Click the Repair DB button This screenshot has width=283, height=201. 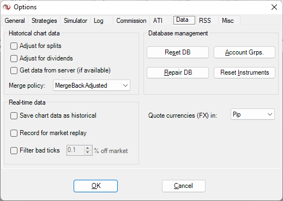178,72
